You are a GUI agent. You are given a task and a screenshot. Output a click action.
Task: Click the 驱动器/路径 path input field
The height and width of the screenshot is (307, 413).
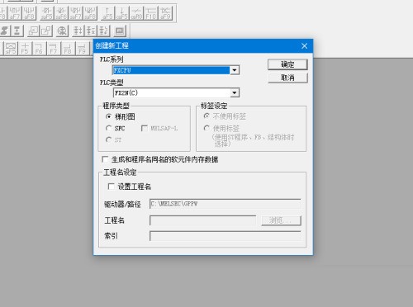click(225, 204)
